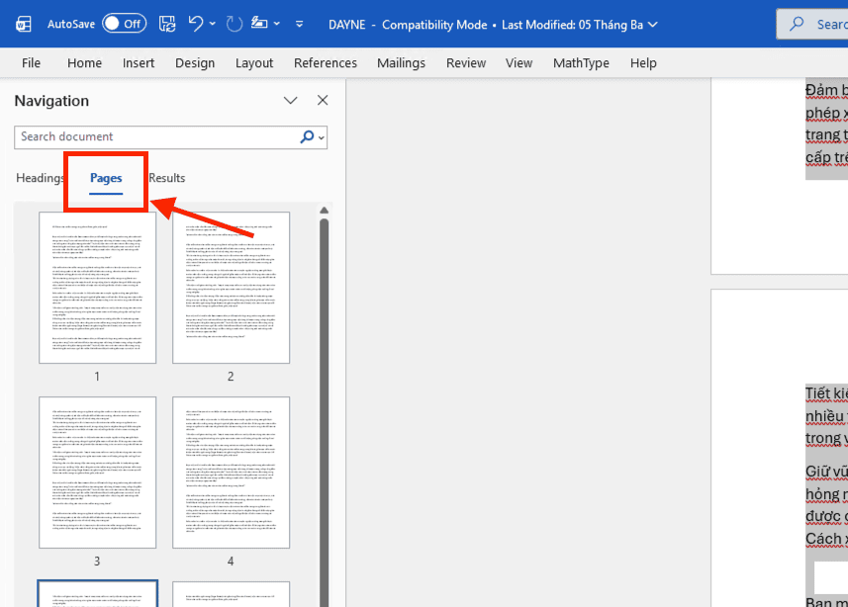Viewport: 848px width, 607px height.
Task: Click the Touch/Mouse mode icon
Action: [259, 24]
